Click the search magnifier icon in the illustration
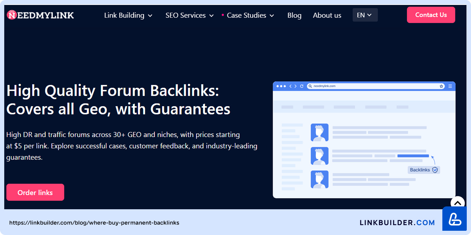This screenshot has width=471, height=235. (310, 86)
